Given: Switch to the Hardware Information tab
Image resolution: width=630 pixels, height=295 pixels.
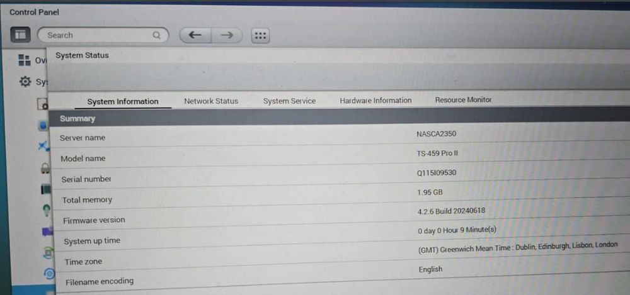Looking at the screenshot, I should pyautogui.click(x=375, y=101).
